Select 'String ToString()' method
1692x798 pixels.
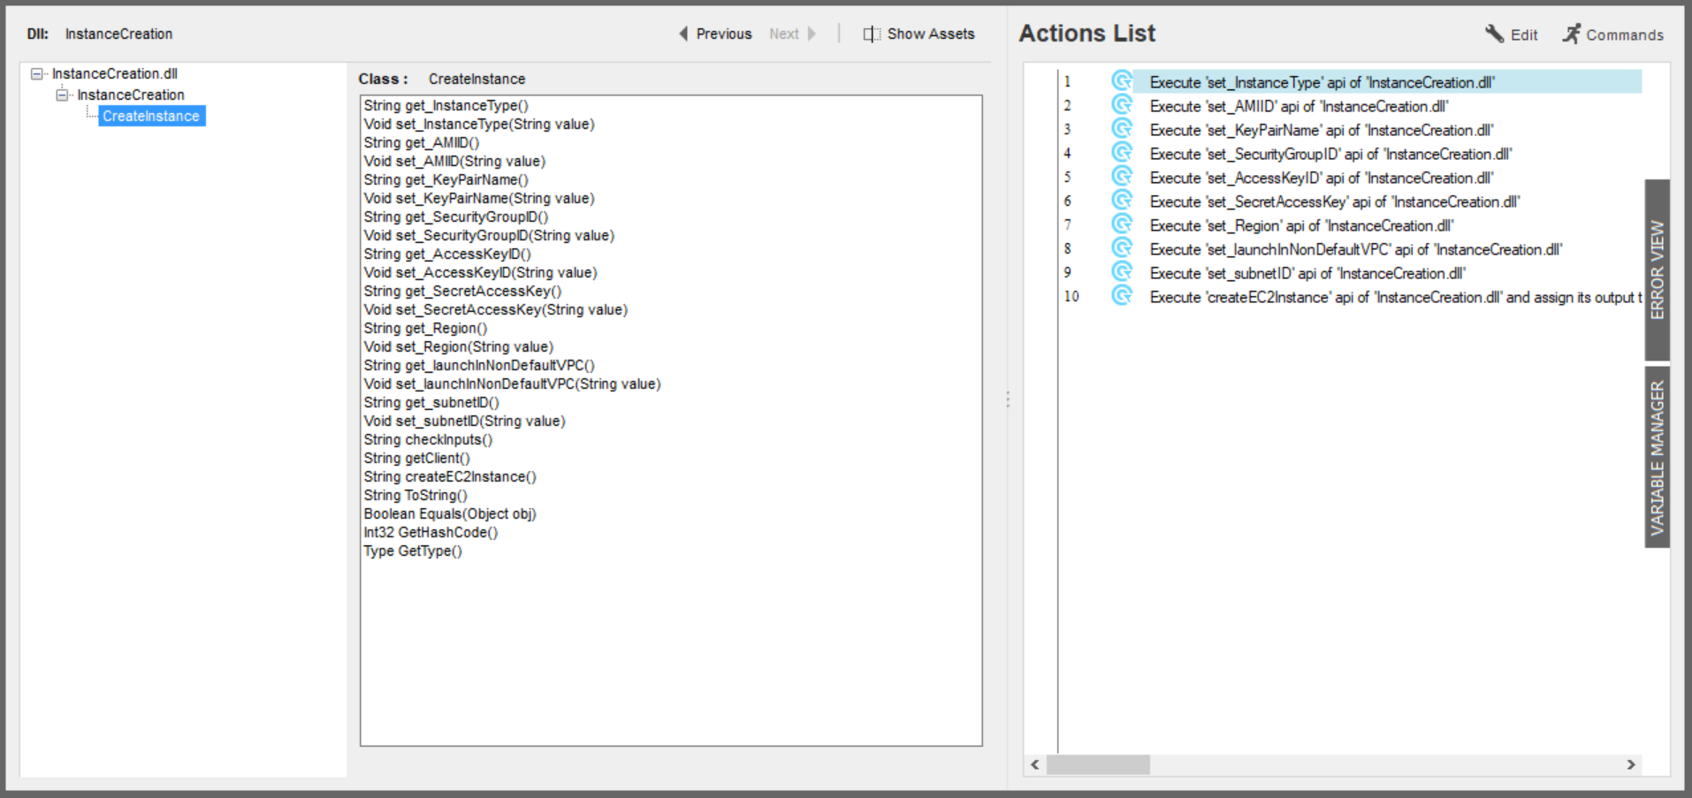[x=415, y=495]
